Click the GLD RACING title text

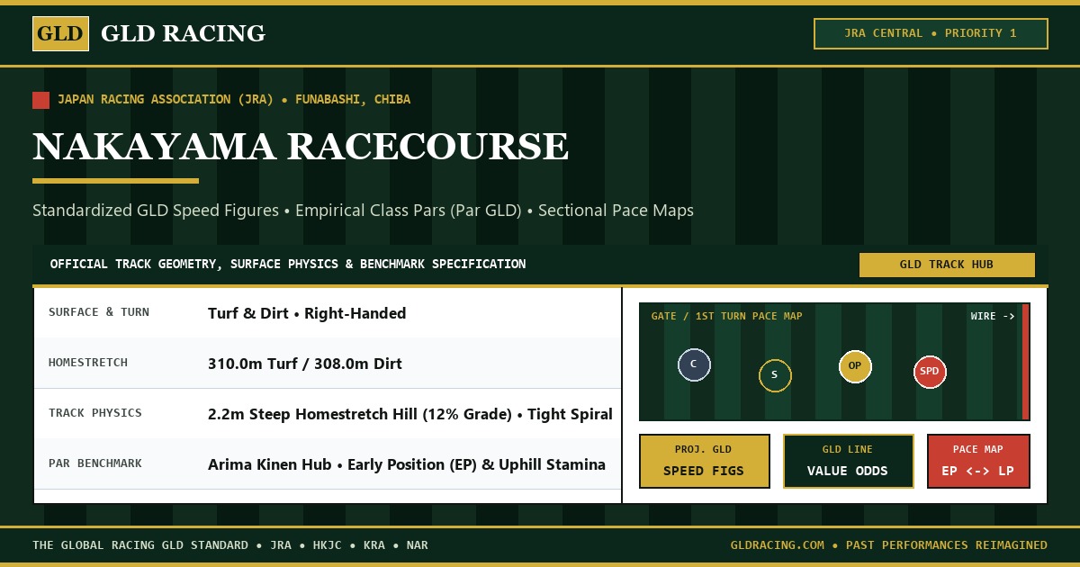pyautogui.click(x=183, y=34)
